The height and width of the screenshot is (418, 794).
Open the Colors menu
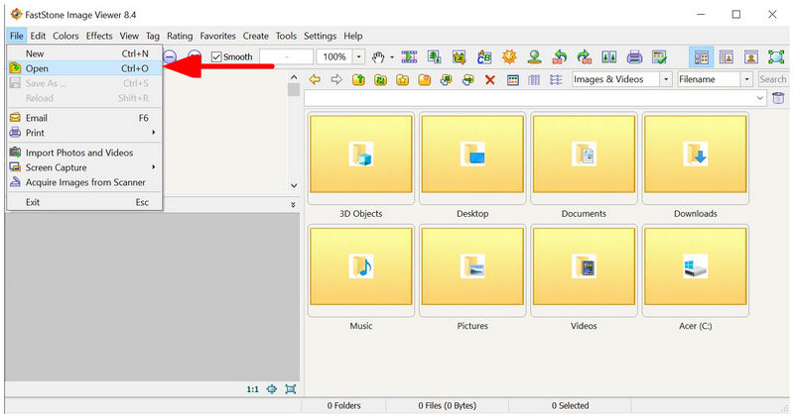coord(66,36)
